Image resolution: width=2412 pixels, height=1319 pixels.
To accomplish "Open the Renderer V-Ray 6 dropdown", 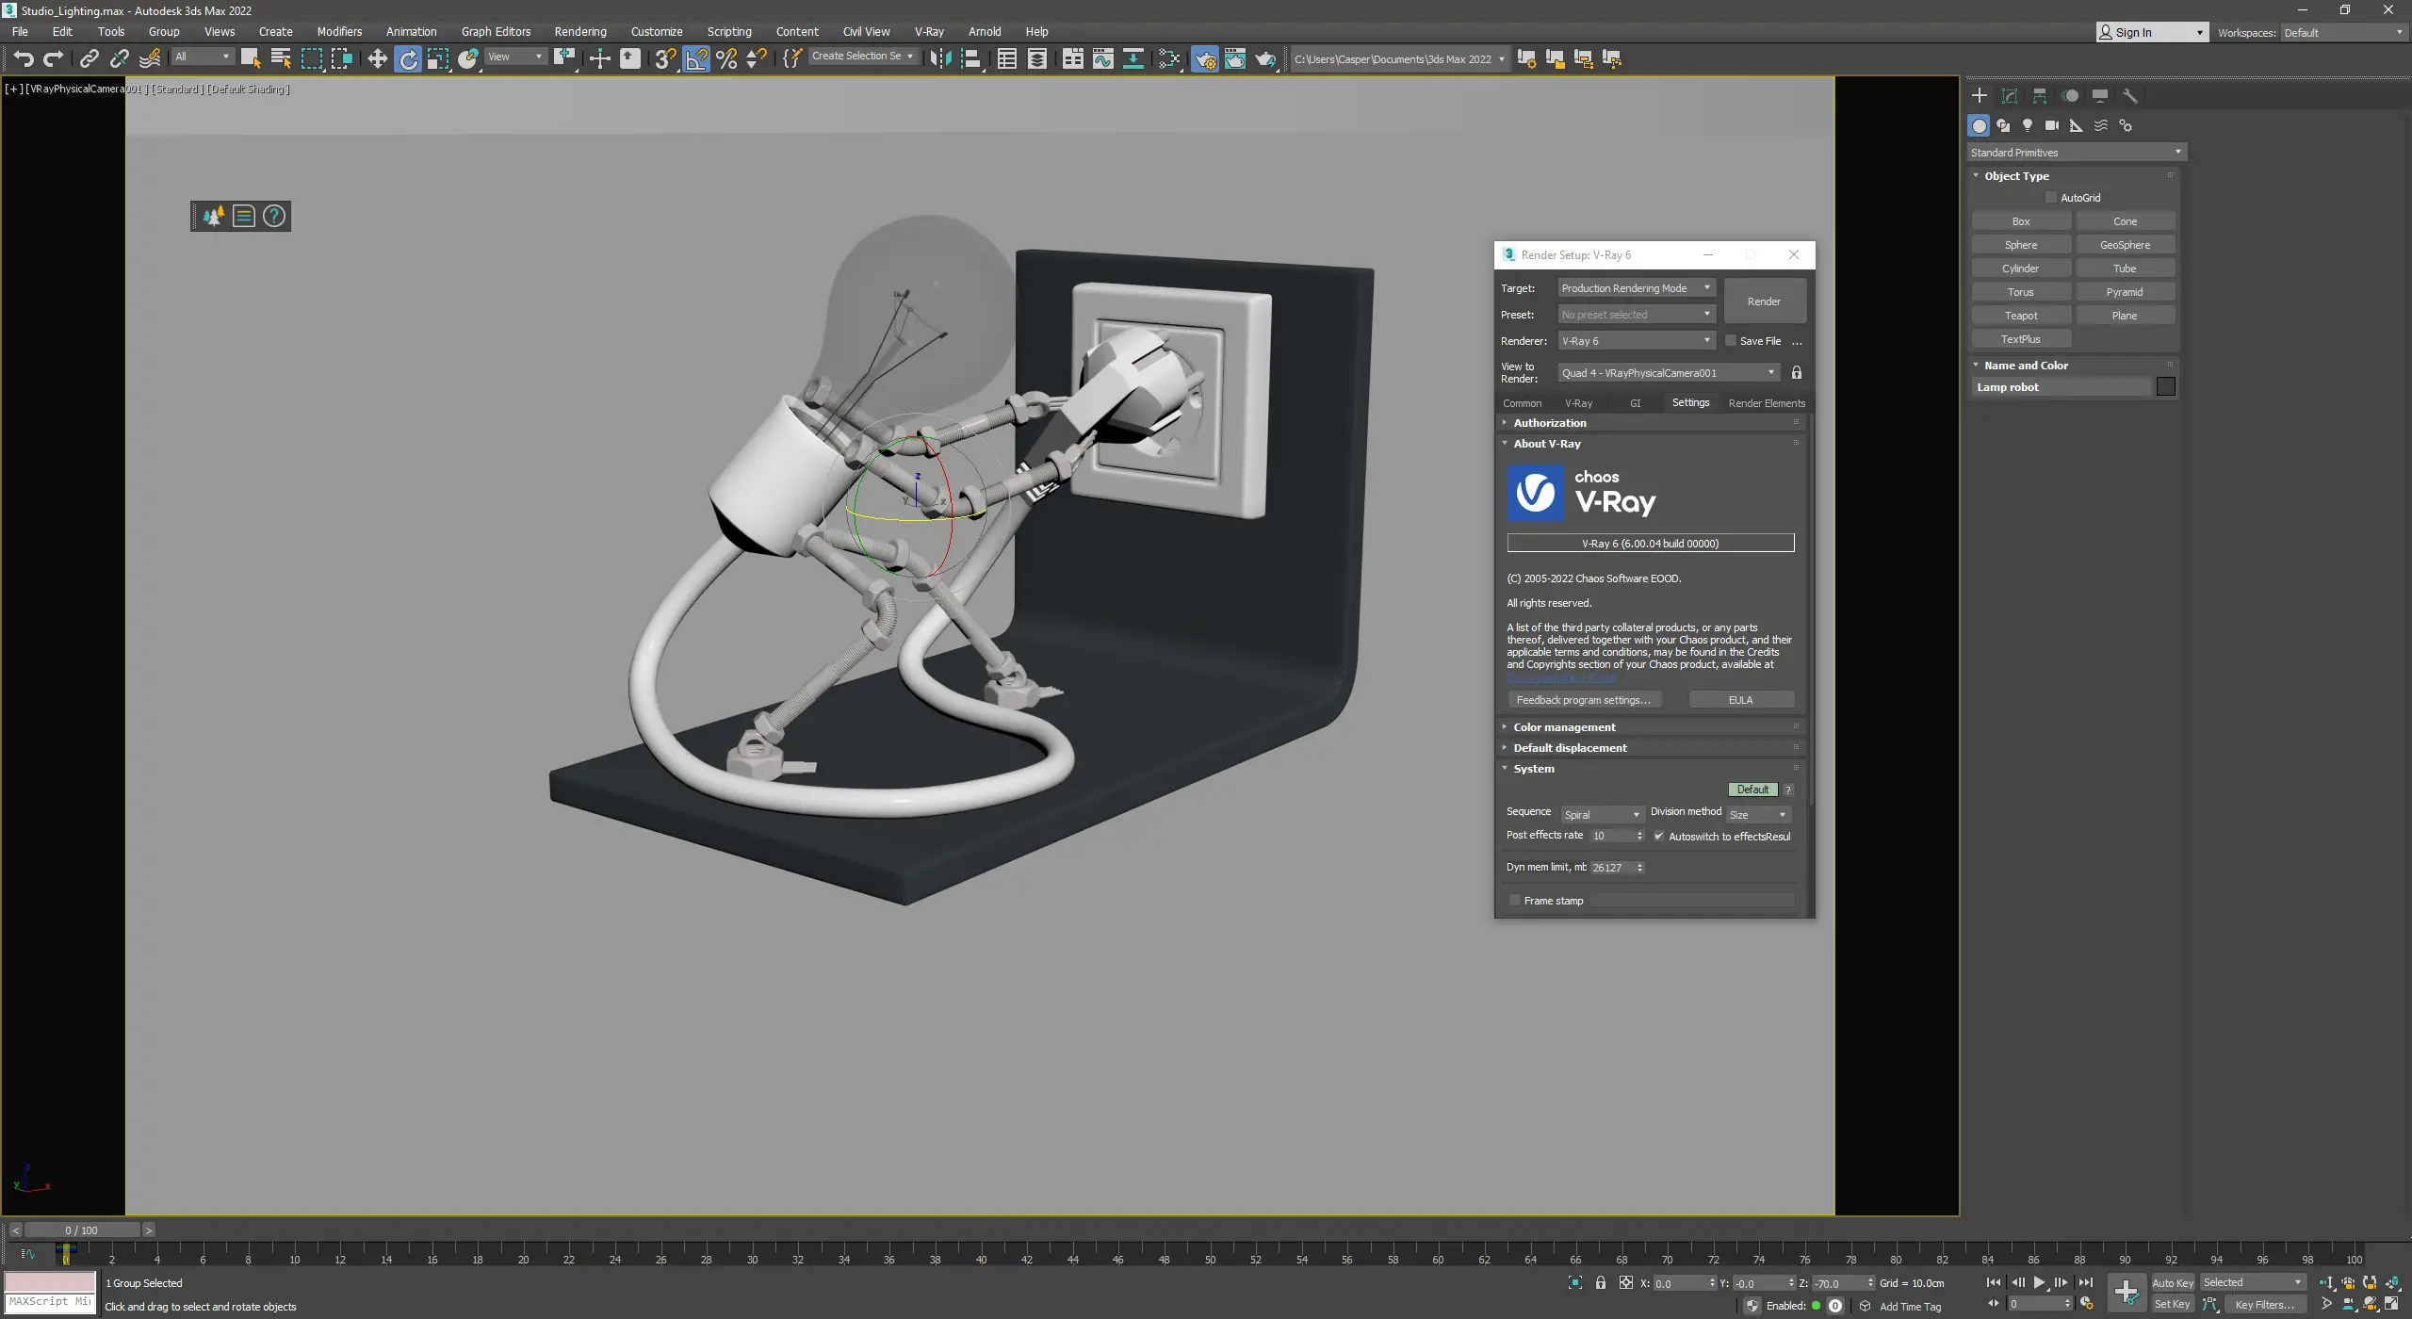I will tap(1636, 341).
